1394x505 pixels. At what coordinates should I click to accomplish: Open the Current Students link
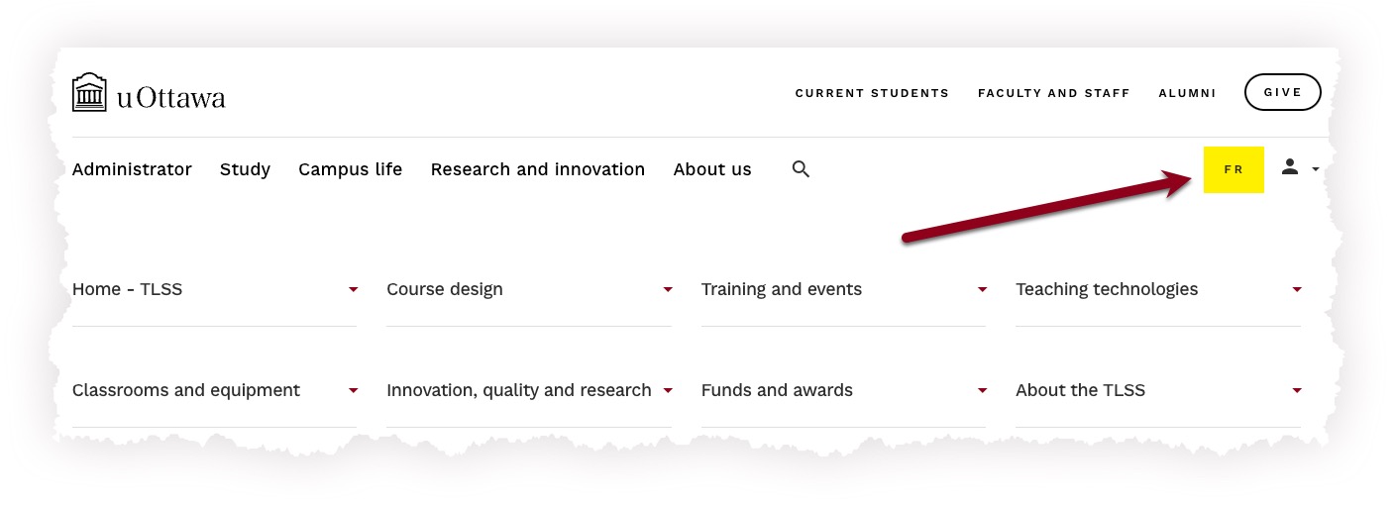[x=872, y=93]
